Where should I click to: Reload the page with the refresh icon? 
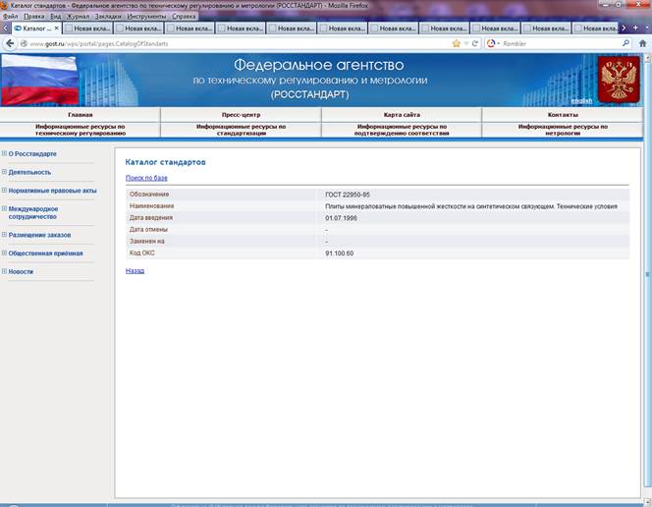tap(475, 43)
